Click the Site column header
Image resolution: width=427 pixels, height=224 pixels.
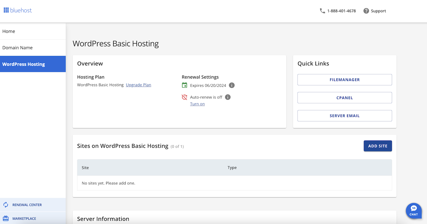tap(85, 168)
